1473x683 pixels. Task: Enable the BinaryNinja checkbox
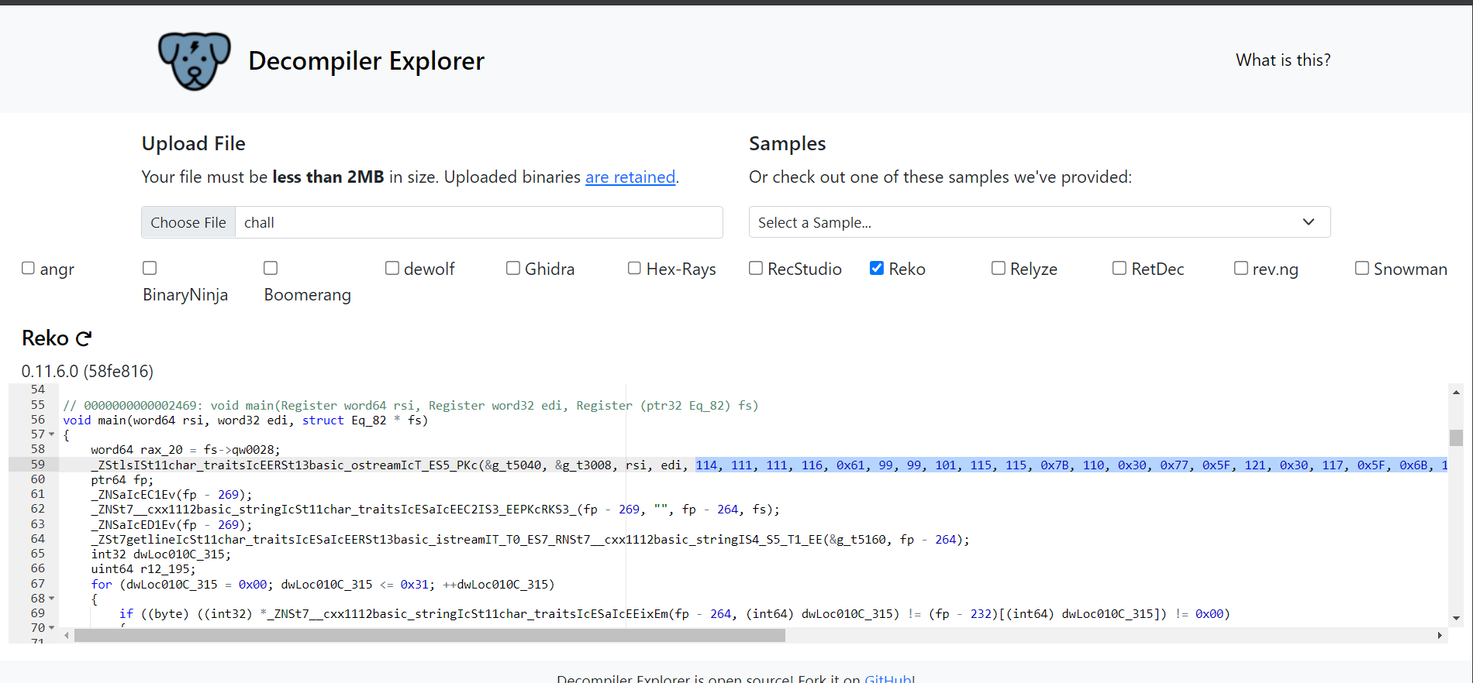point(150,268)
